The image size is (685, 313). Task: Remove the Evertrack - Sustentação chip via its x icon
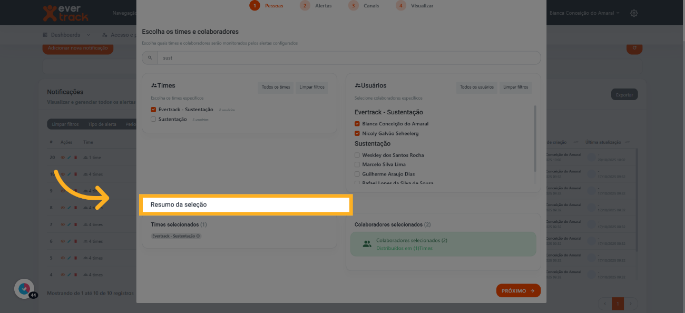pyautogui.click(x=198, y=236)
